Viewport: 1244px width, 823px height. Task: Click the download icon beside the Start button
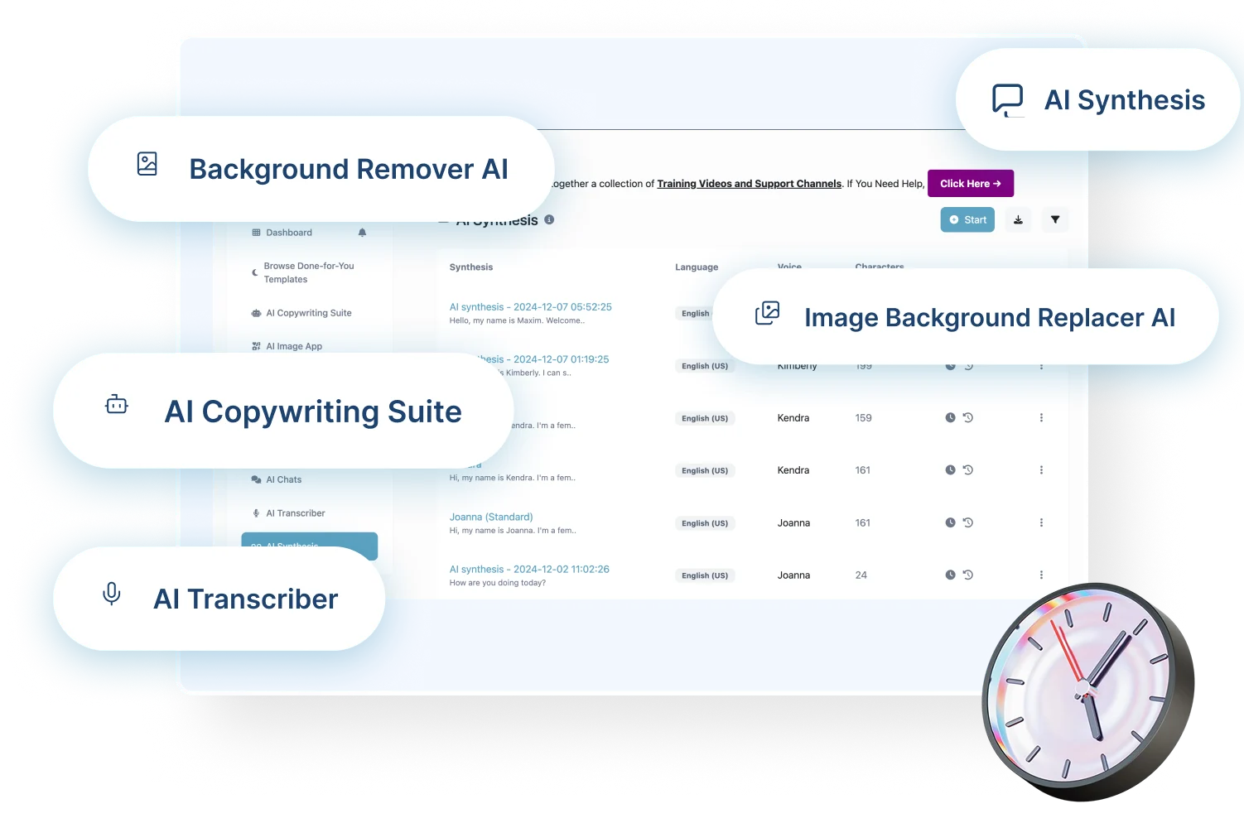(1018, 220)
